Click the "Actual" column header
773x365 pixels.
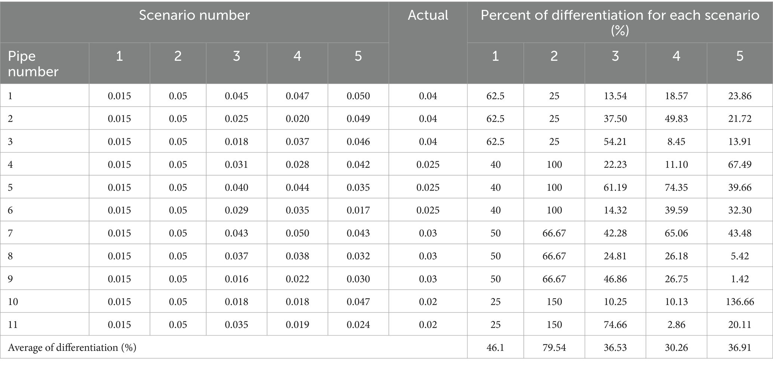428,15
